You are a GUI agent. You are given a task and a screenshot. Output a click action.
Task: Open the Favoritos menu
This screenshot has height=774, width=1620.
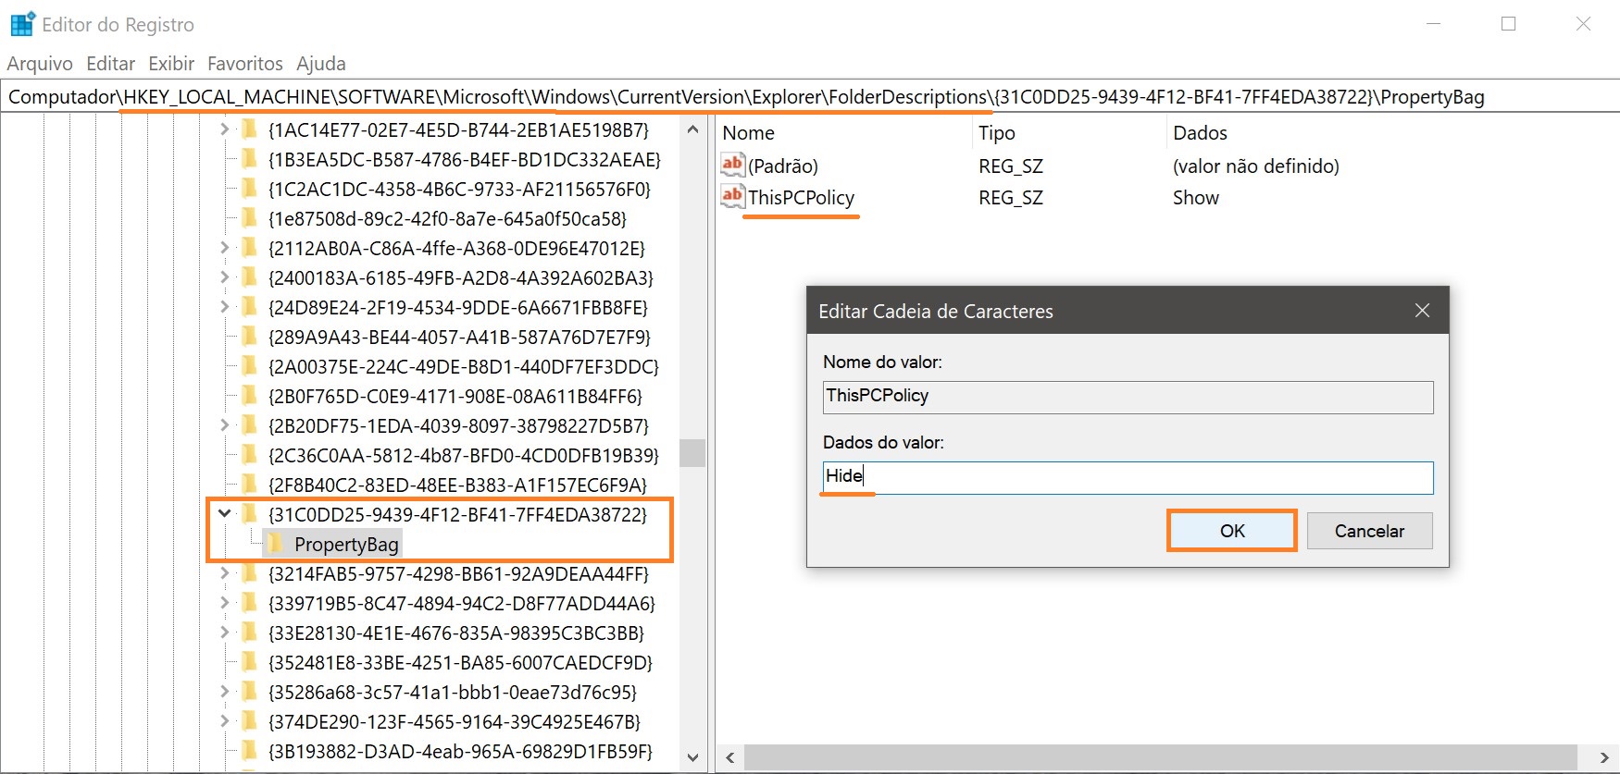click(245, 63)
